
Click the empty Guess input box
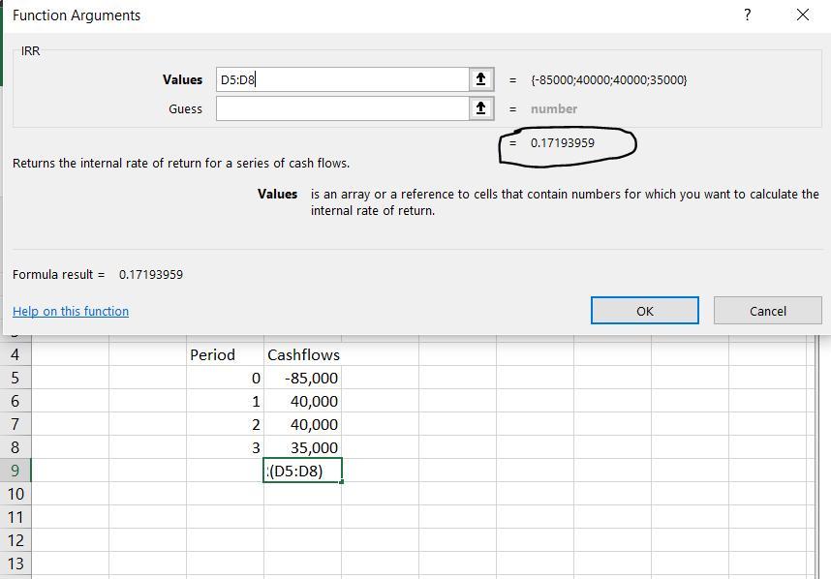[342, 108]
